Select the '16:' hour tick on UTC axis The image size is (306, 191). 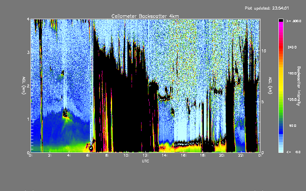point(184,155)
